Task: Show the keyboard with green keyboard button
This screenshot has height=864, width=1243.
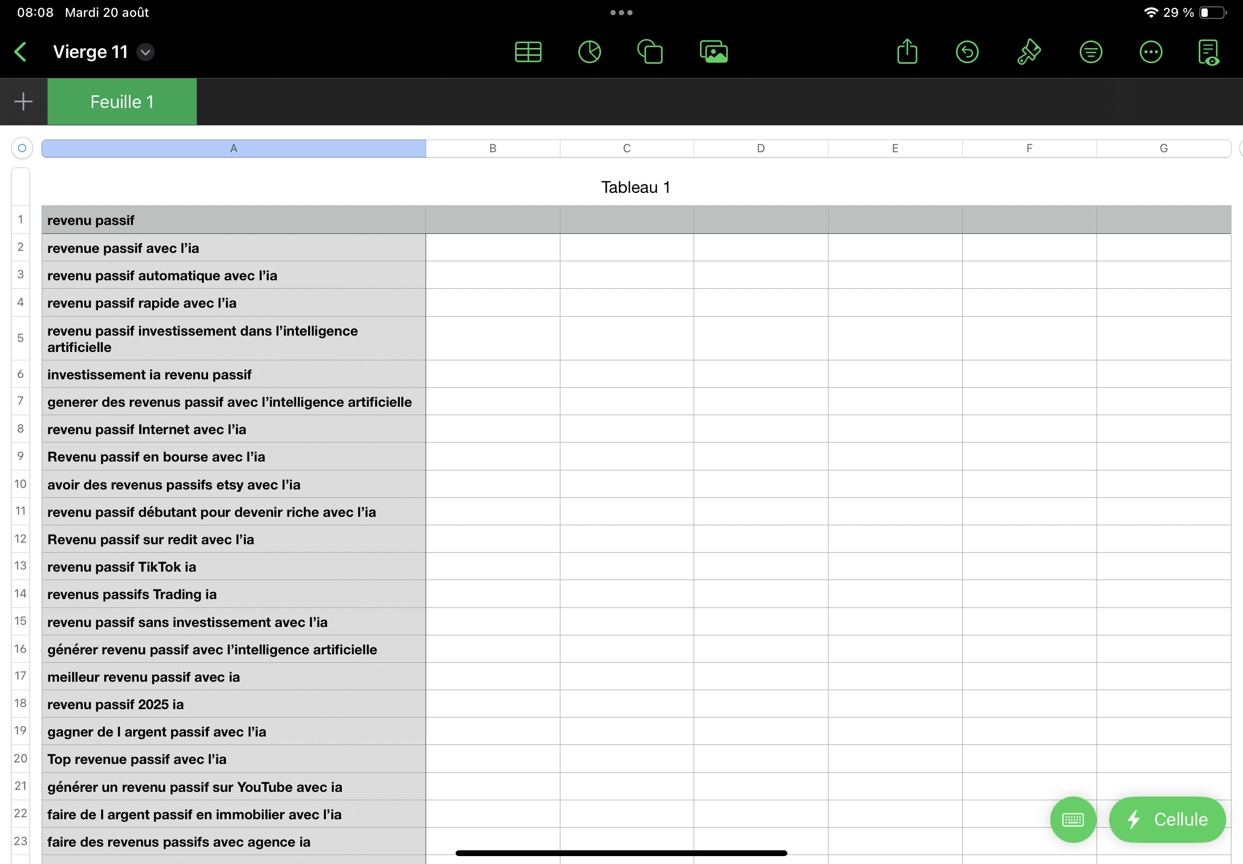Action: [1072, 819]
